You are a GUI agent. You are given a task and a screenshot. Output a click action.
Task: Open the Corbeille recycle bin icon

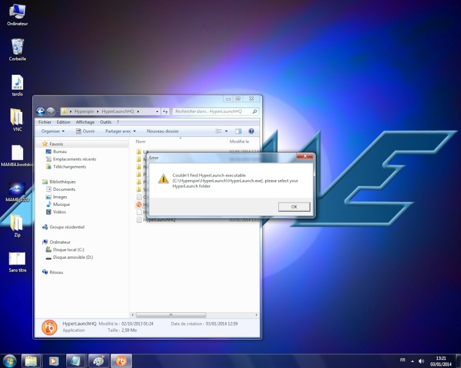pos(17,50)
